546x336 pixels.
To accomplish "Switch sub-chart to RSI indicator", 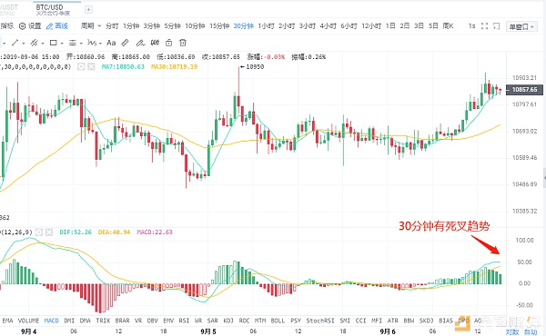I will [x=184, y=321].
